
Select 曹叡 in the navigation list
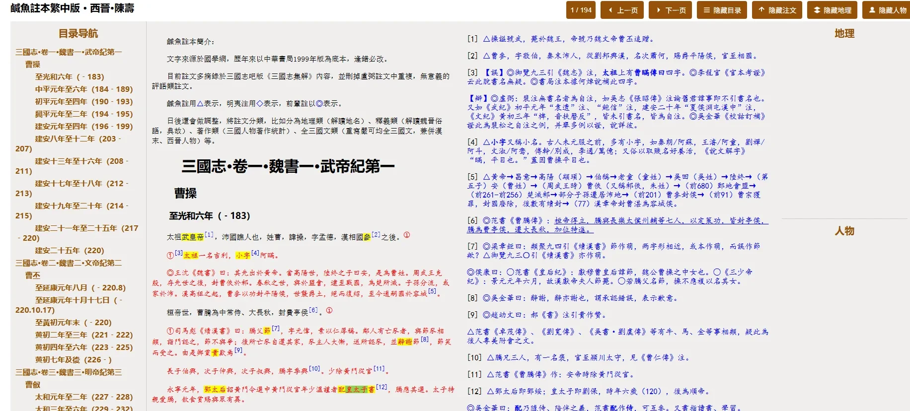(x=33, y=385)
